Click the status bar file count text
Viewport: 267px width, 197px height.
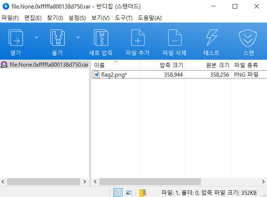pos(209,193)
